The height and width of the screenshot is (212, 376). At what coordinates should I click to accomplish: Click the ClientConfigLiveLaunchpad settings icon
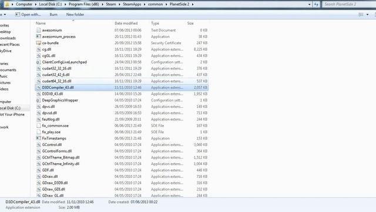coord(38,62)
